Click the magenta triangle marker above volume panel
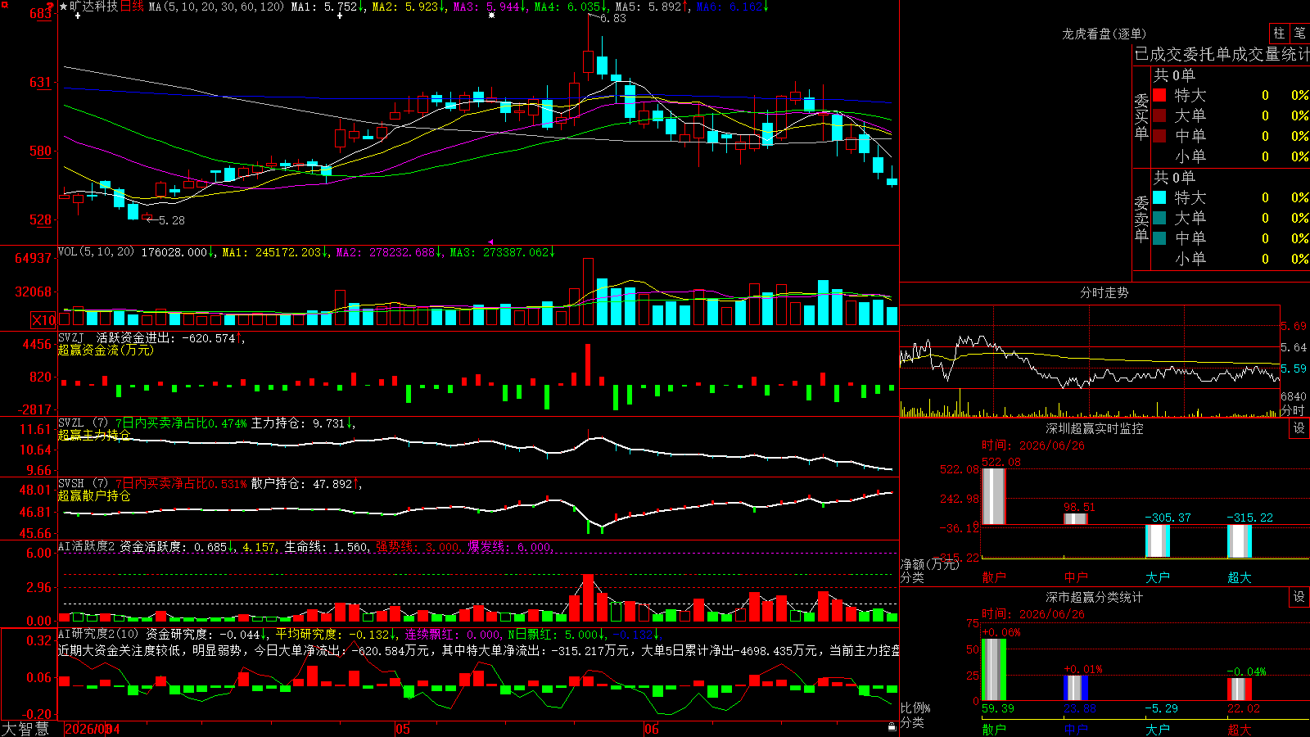 click(490, 242)
